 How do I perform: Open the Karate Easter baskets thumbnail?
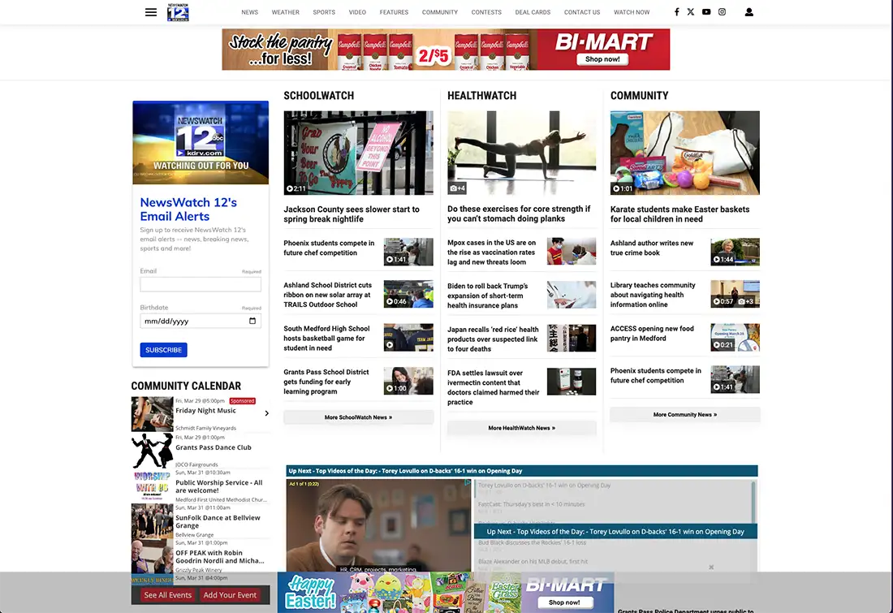685,153
